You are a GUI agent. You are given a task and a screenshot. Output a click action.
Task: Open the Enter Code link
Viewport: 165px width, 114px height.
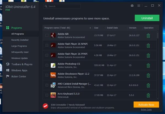click(x=146, y=110)
